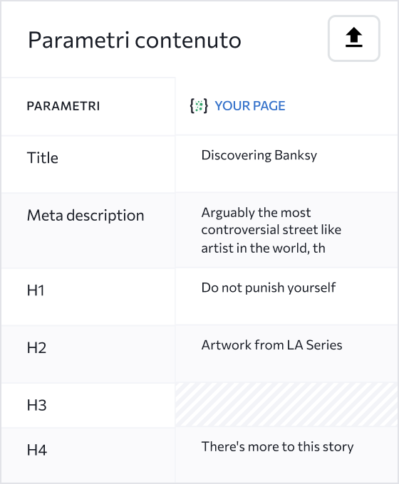The image size is (399, 484).
Task: Click the H1 parameter label
Action: click(x=36, y=290)
